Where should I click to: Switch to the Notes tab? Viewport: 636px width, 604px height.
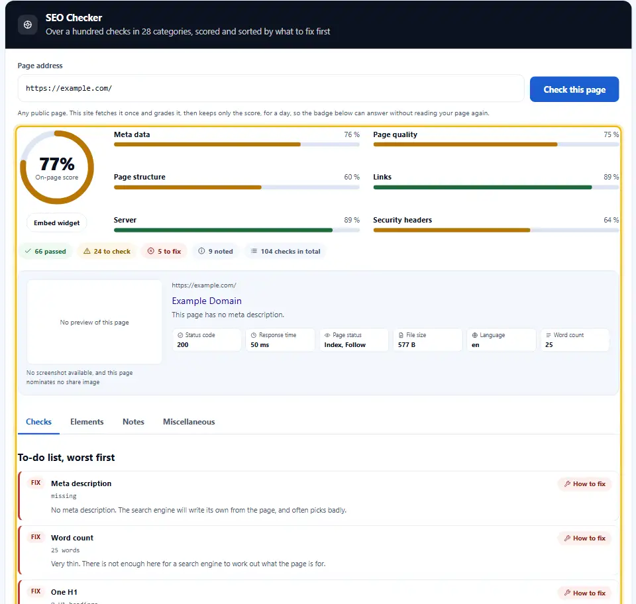coord(133,422)
